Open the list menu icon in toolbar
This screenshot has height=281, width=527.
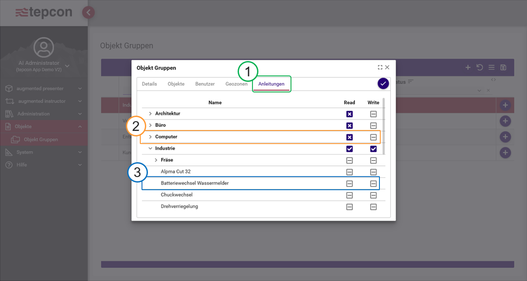coord(491,68)
